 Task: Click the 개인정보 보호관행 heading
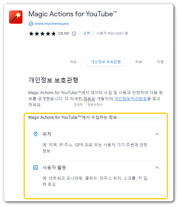(x=53, y=80)
